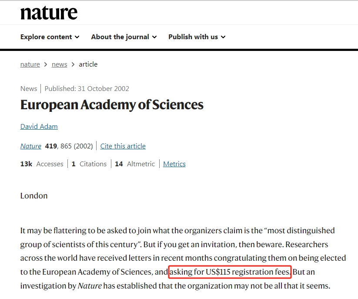This screenshot has height=299, width=358.
Task: Click the highlighted US$115 registration fees text
Action: pos(230,272)
